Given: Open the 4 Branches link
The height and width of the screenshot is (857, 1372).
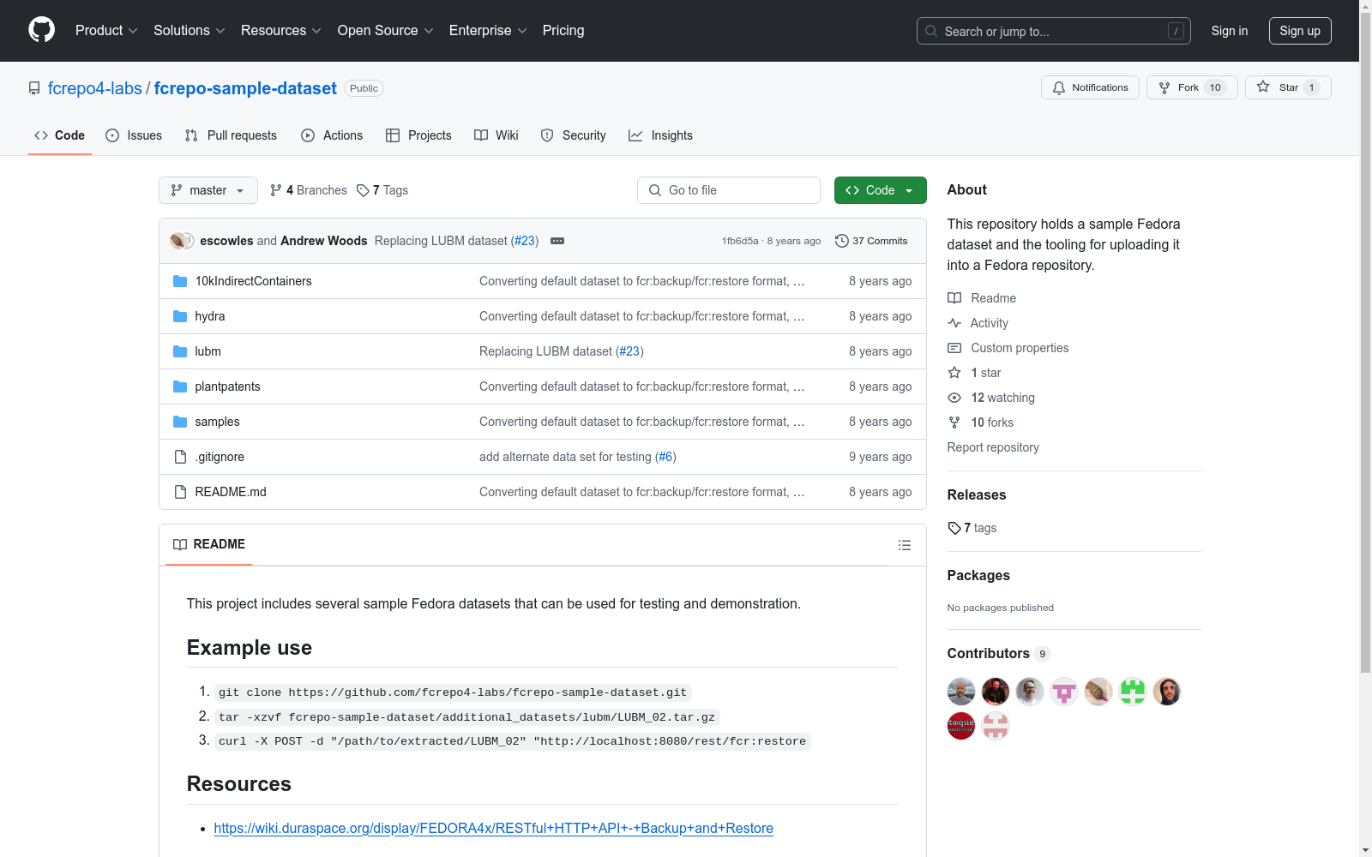Looking at the screenshot, I should [309, 190].
